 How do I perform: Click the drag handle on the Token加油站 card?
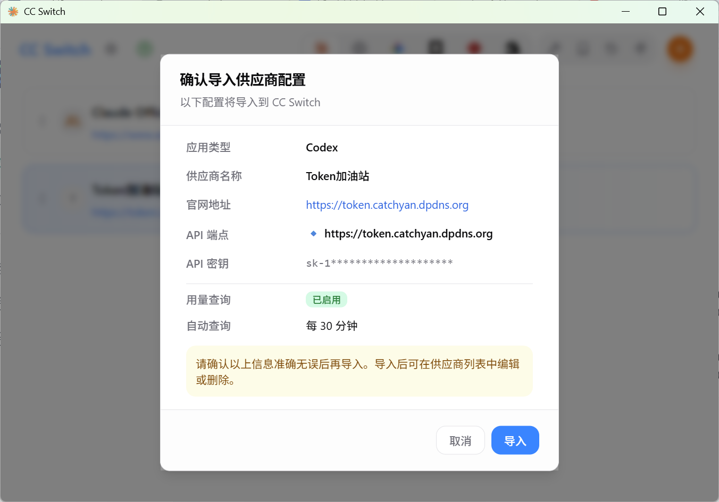[43, 199]
